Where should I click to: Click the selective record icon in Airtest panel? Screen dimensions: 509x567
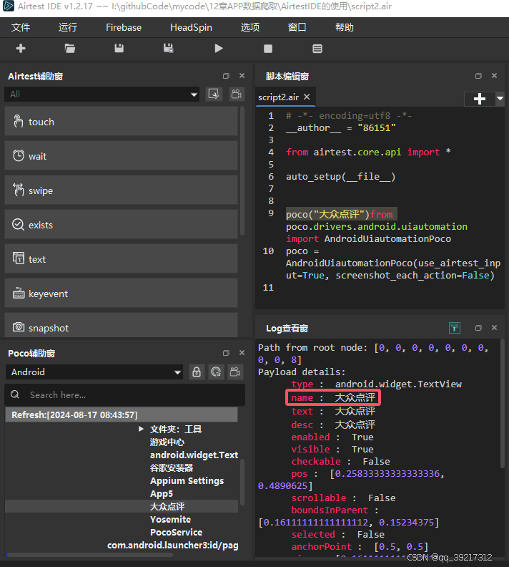point(214,94)
